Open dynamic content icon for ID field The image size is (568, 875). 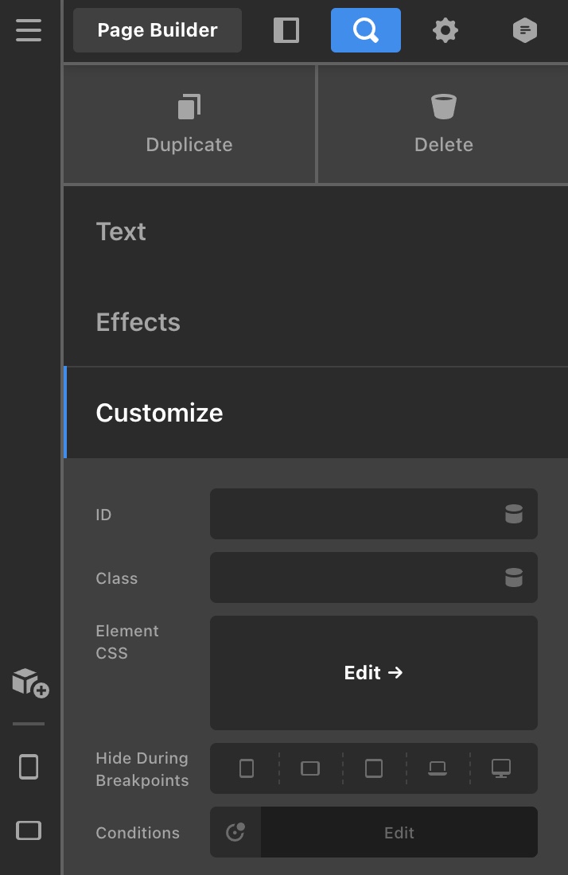coord(514,514)
